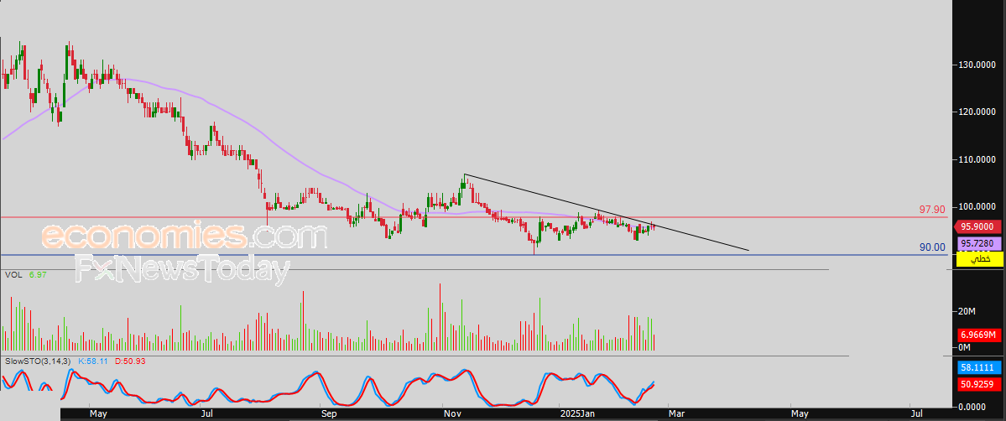Click the 2025Jan date axis label
Screen dimensions: 1006x421
pos(577,414)
